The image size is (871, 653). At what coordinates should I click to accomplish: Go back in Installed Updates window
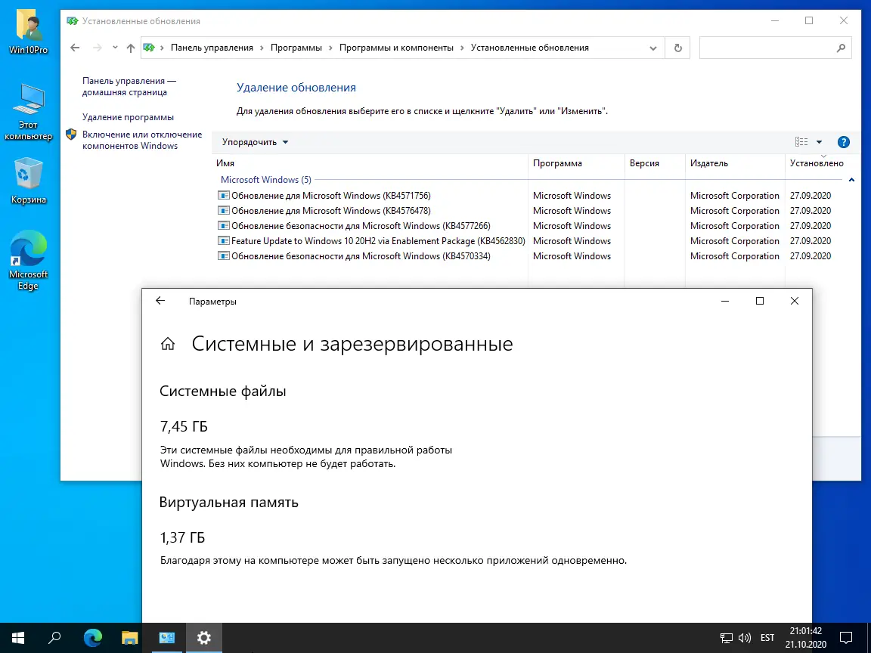pos(75,48)
